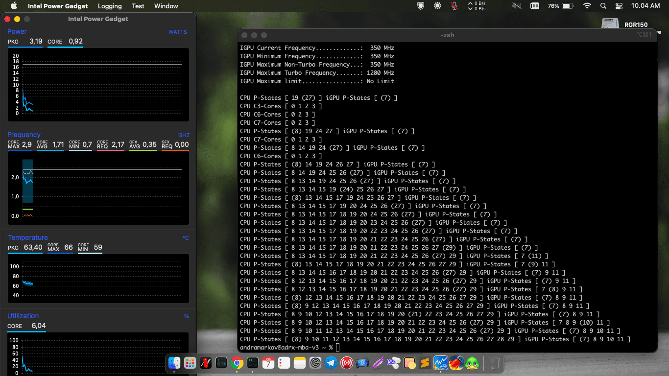Click the PKG 3,19 power reading
The width and height of the screenshot is (669, 376).
point(25,42)
